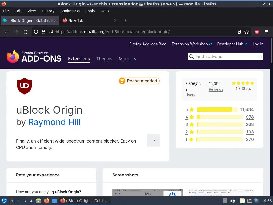Close the New Tab tab
Image resolution: width=273 pixels, height=205 pixels.
(115, 21)
